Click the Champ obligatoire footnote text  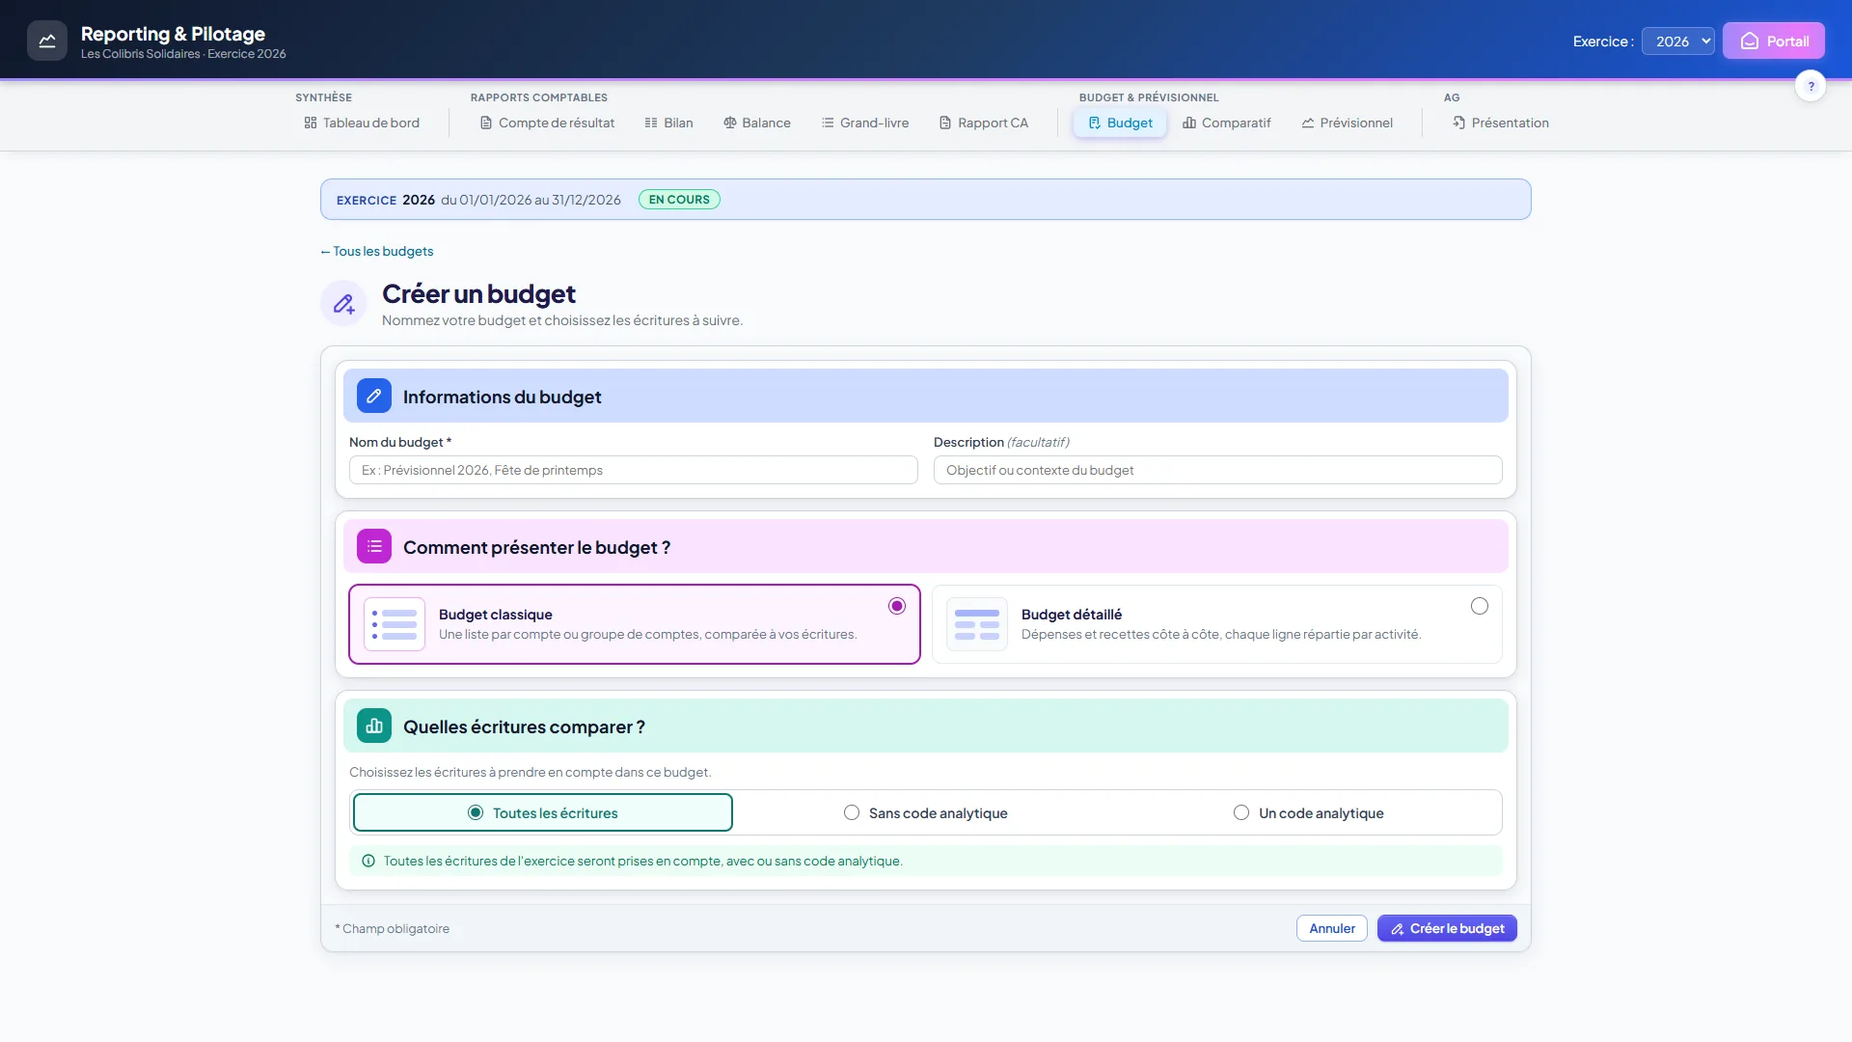click(x=393, y=928)
